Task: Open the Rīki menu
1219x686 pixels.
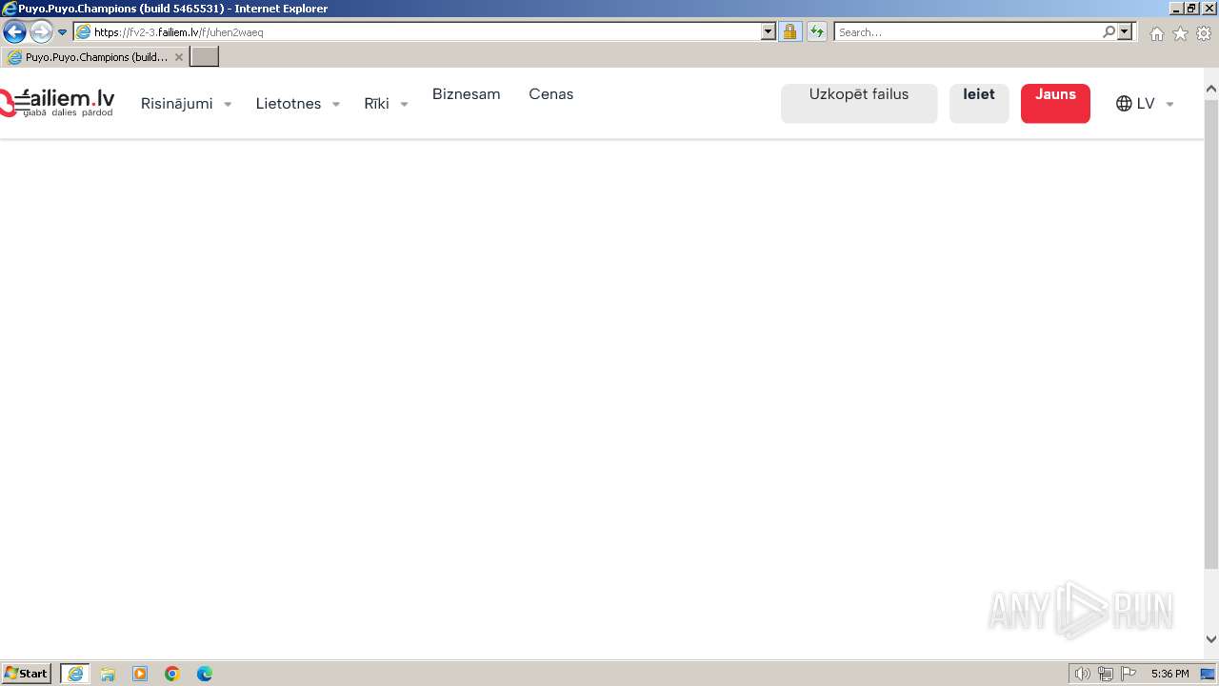Action: point(376,103)
